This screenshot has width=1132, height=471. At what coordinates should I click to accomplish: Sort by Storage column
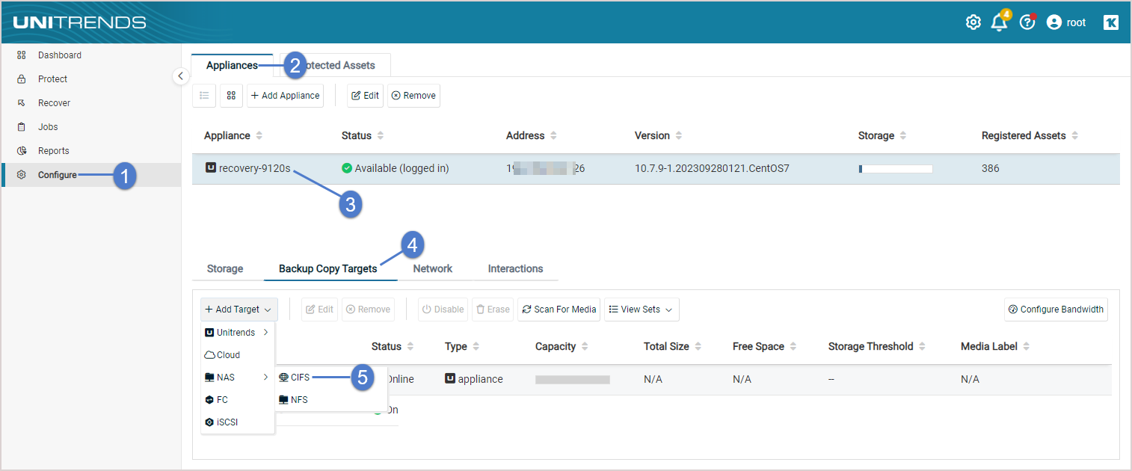(x=883, y=135)
